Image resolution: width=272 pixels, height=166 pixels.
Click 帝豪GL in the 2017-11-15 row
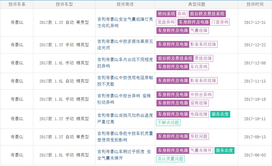(17, 81)
